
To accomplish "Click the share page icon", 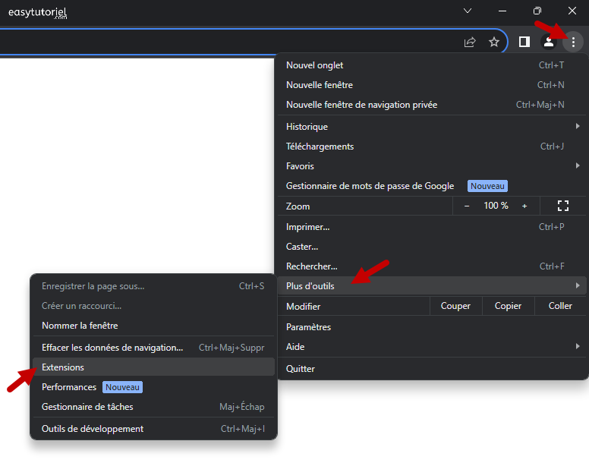I will click(x=470, y=42).
